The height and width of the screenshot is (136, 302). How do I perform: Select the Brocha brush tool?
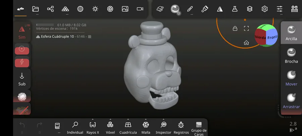tap(291, 56)
